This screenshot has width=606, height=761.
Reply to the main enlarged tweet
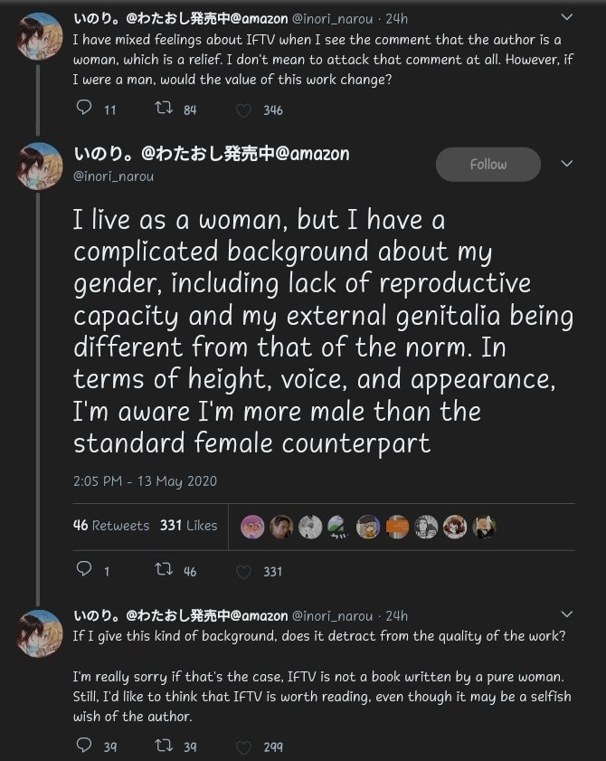click(84, 571)
